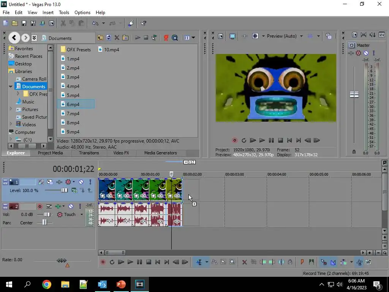Toggle lock on Master fader channels
This screenshot has width=389, height=292.
[354, 152]
